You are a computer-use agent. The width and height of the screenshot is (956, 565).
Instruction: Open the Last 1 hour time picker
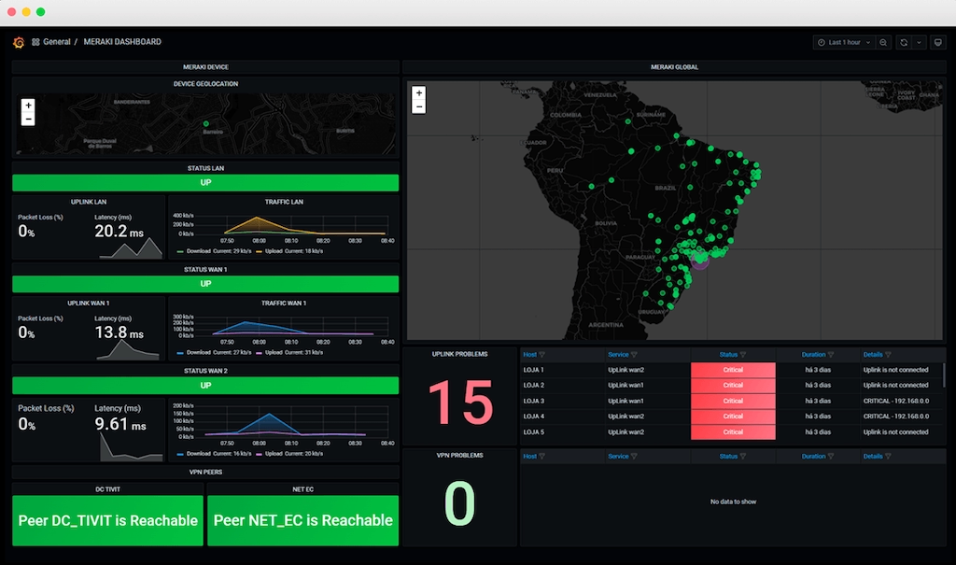click(844, 42)
